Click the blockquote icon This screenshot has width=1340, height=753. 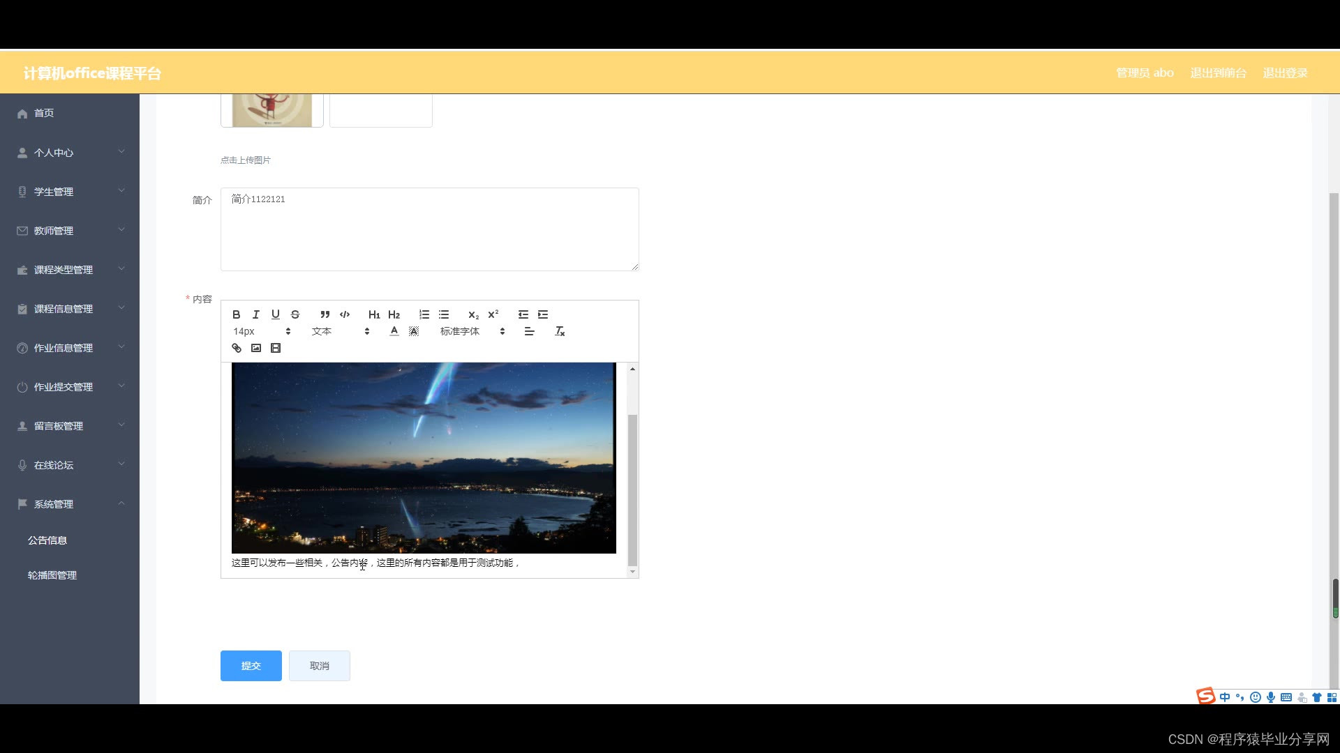pyautogui.click(x=325, y=314)
